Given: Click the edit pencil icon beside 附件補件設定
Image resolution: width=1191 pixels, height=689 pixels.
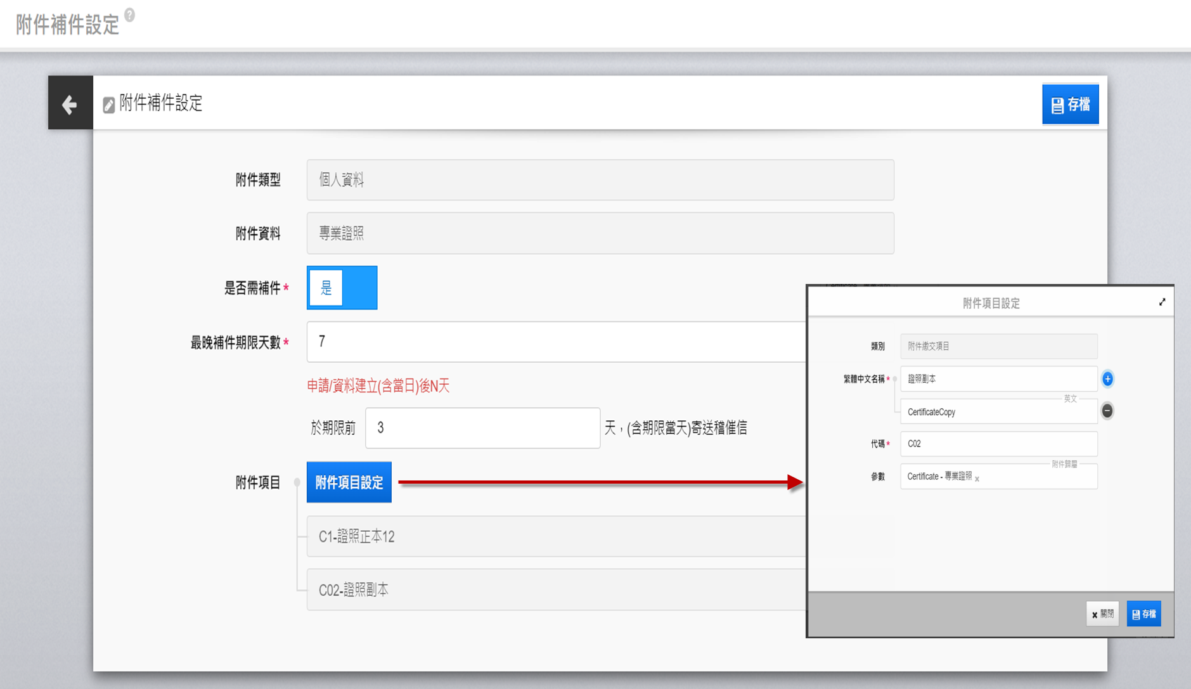Looking at the screenshot, I should pyautogui.click(x=109, y=105).
